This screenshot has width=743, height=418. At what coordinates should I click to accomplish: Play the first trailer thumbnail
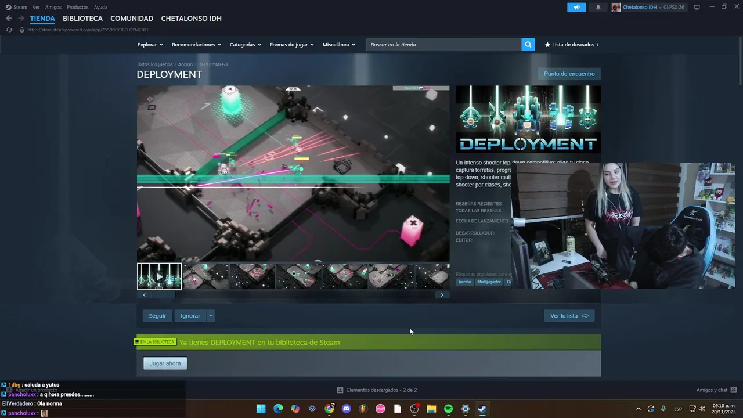pos(159,276)
